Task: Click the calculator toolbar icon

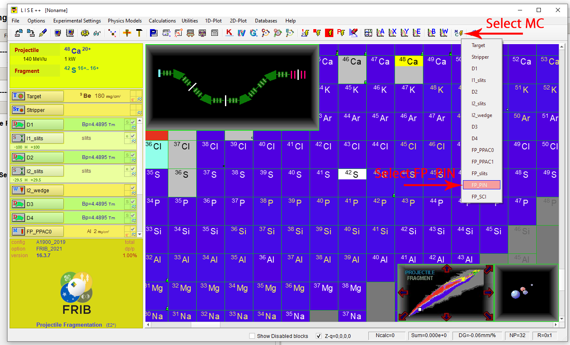Action: coord(215,33)
